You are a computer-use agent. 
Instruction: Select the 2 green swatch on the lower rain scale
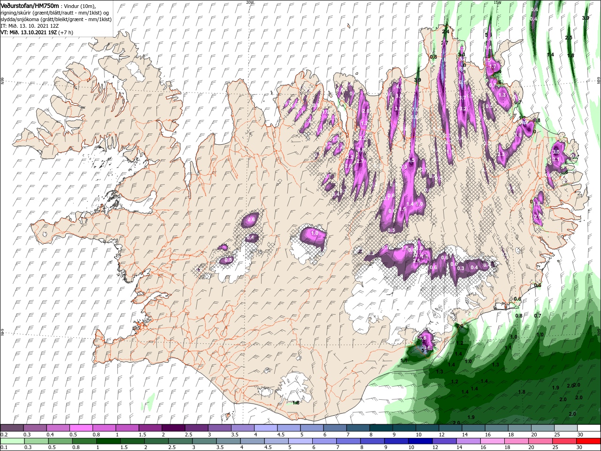click(x=156, y=441)
